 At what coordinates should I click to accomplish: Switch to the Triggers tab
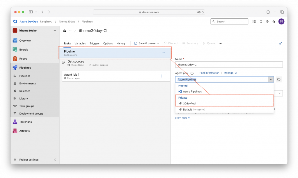[95, 43]
